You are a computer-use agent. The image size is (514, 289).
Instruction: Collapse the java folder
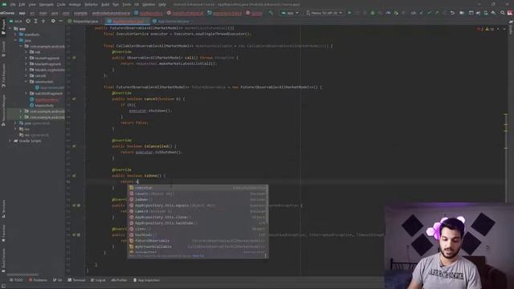coord(16,40)
